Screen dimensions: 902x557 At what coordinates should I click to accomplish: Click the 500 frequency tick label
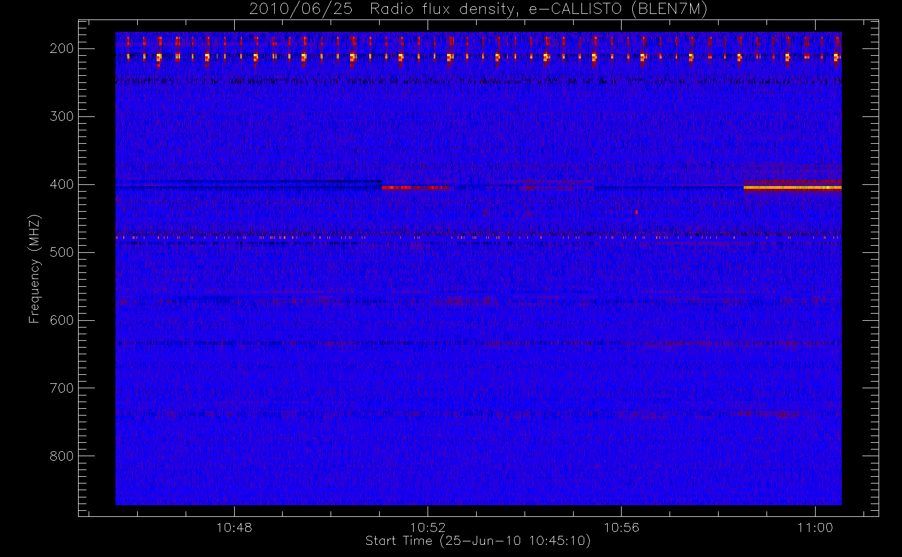pos(61,252)
